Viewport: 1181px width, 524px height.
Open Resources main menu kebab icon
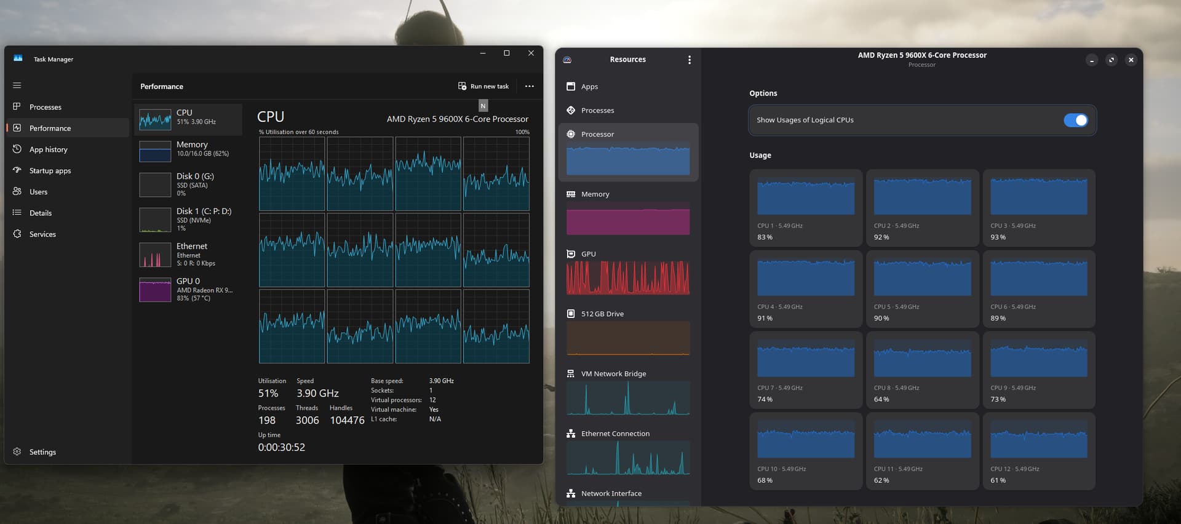click(x=689, y=60)
